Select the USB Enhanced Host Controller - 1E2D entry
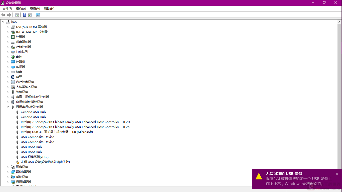The image size is (342, 192). 75,122
